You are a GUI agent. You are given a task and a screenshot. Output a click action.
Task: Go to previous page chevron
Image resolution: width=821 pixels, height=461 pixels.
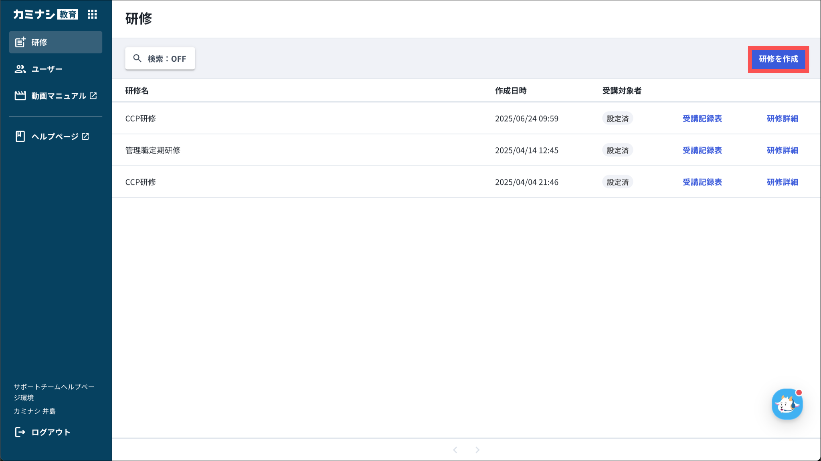click(x=455, y=450)
